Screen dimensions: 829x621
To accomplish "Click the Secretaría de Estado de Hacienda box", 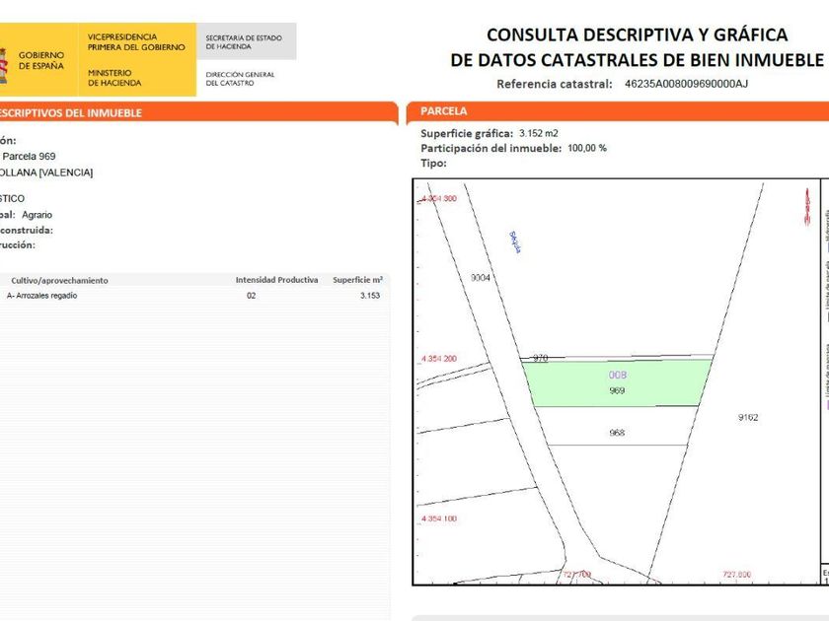I will pos(247,41).
